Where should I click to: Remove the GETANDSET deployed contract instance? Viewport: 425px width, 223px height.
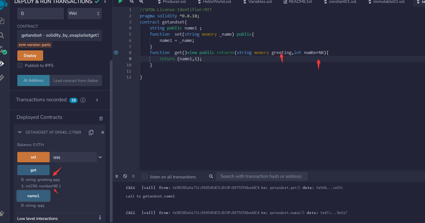103,132
